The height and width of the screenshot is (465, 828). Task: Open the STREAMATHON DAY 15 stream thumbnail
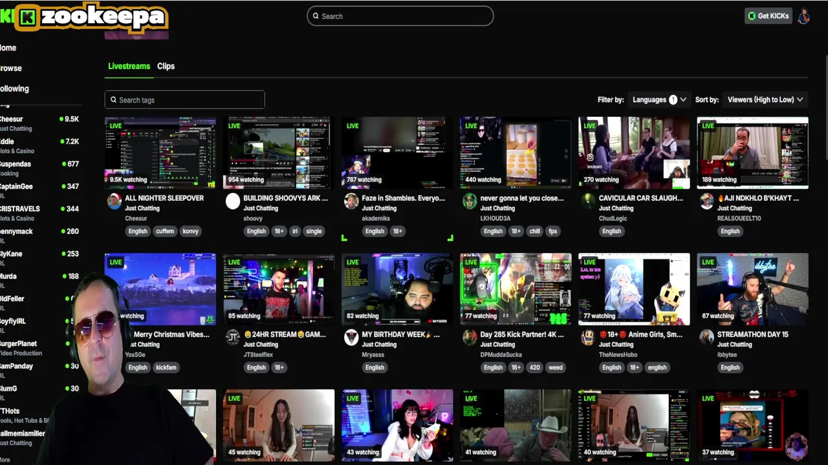click(752, 289)
